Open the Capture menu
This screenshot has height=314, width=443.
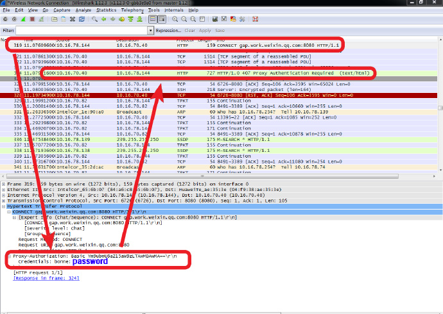[62, 10]
